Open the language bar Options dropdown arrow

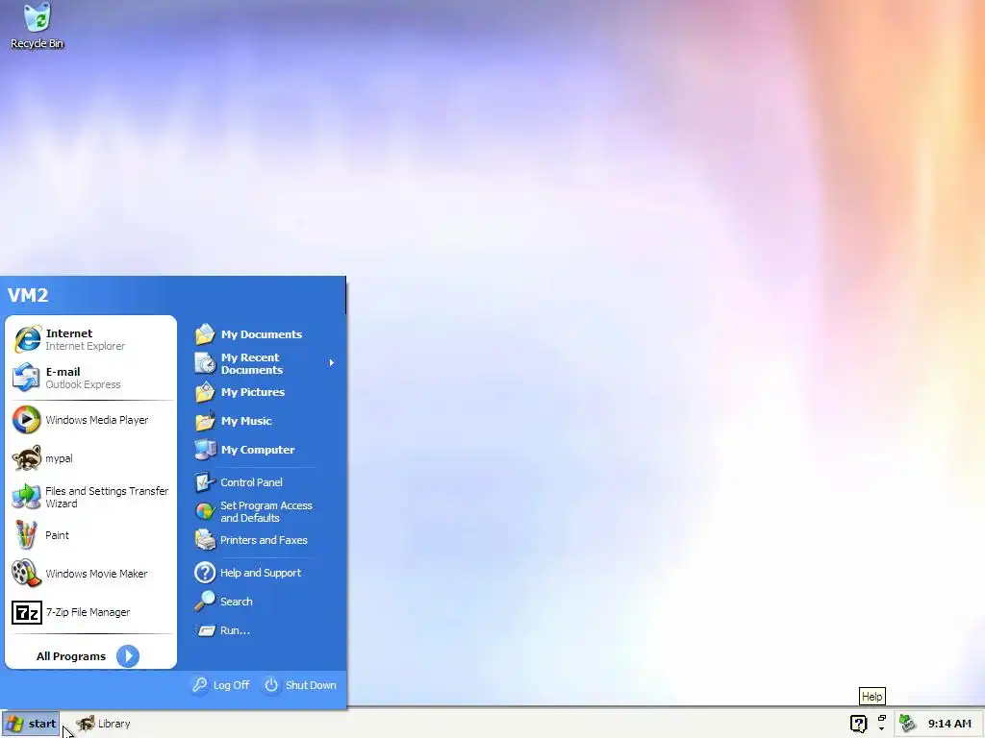pos(882,729)
